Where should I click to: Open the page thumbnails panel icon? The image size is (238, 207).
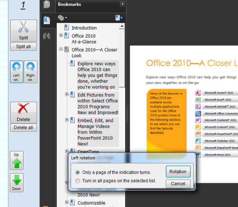tap(47, 4)
